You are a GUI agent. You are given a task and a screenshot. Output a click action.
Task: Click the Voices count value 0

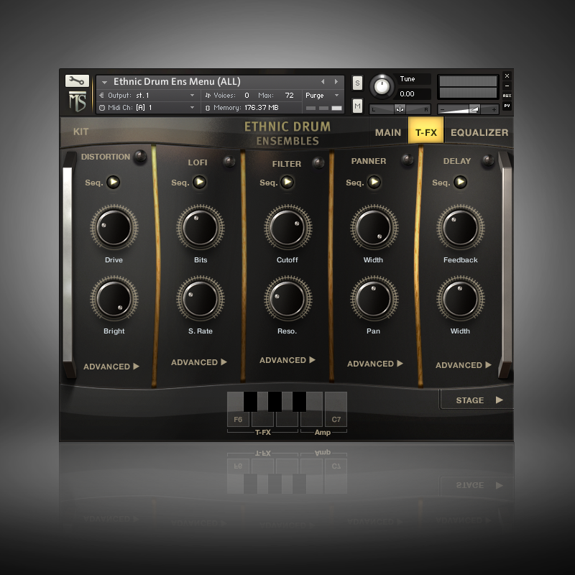(x=247, y=96)
